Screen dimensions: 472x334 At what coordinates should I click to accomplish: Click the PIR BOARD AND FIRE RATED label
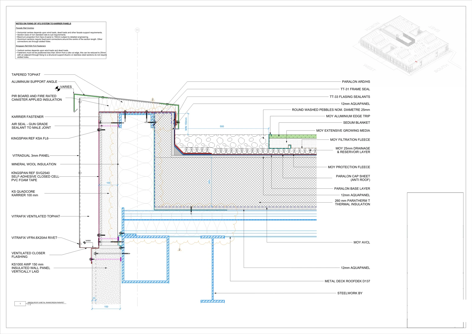37,98
